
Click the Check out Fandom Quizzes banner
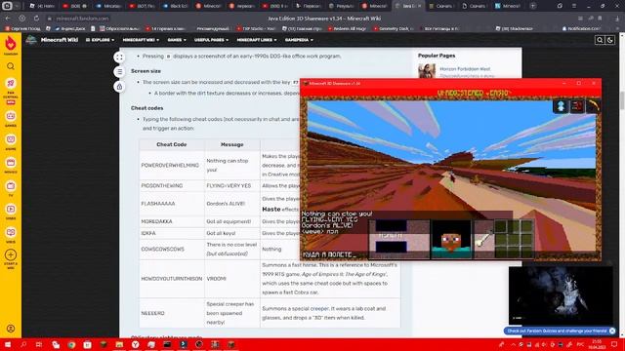(557, 331)
